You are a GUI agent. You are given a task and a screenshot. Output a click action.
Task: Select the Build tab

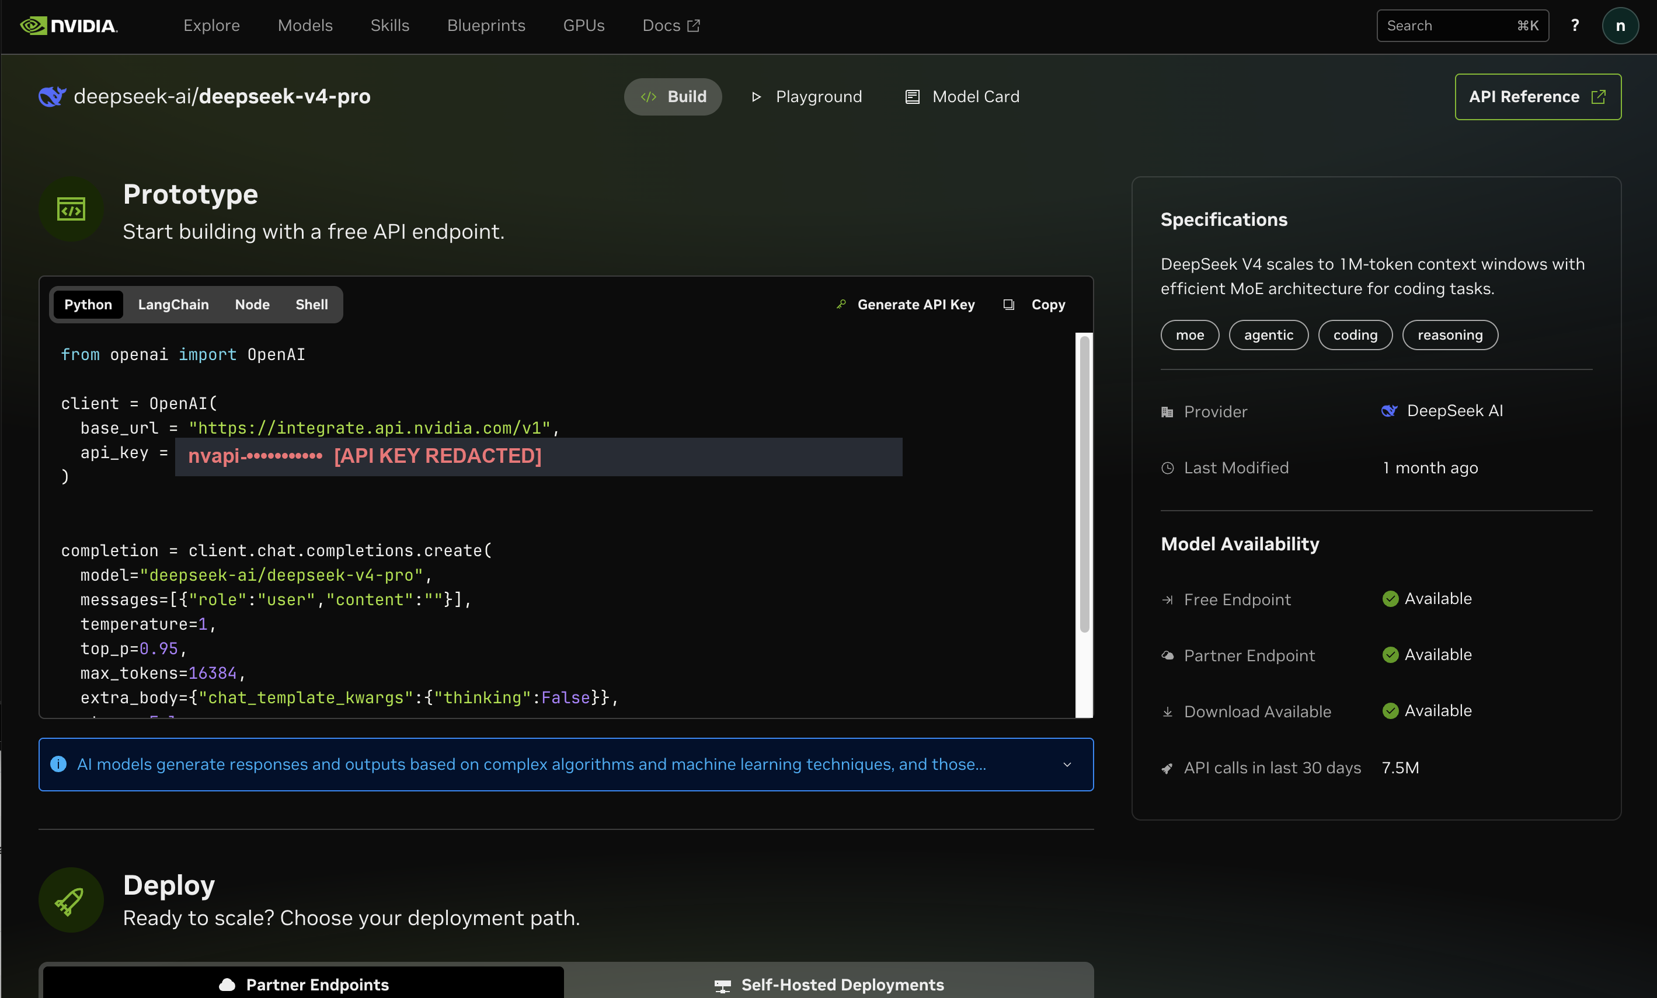pos(673,97)
